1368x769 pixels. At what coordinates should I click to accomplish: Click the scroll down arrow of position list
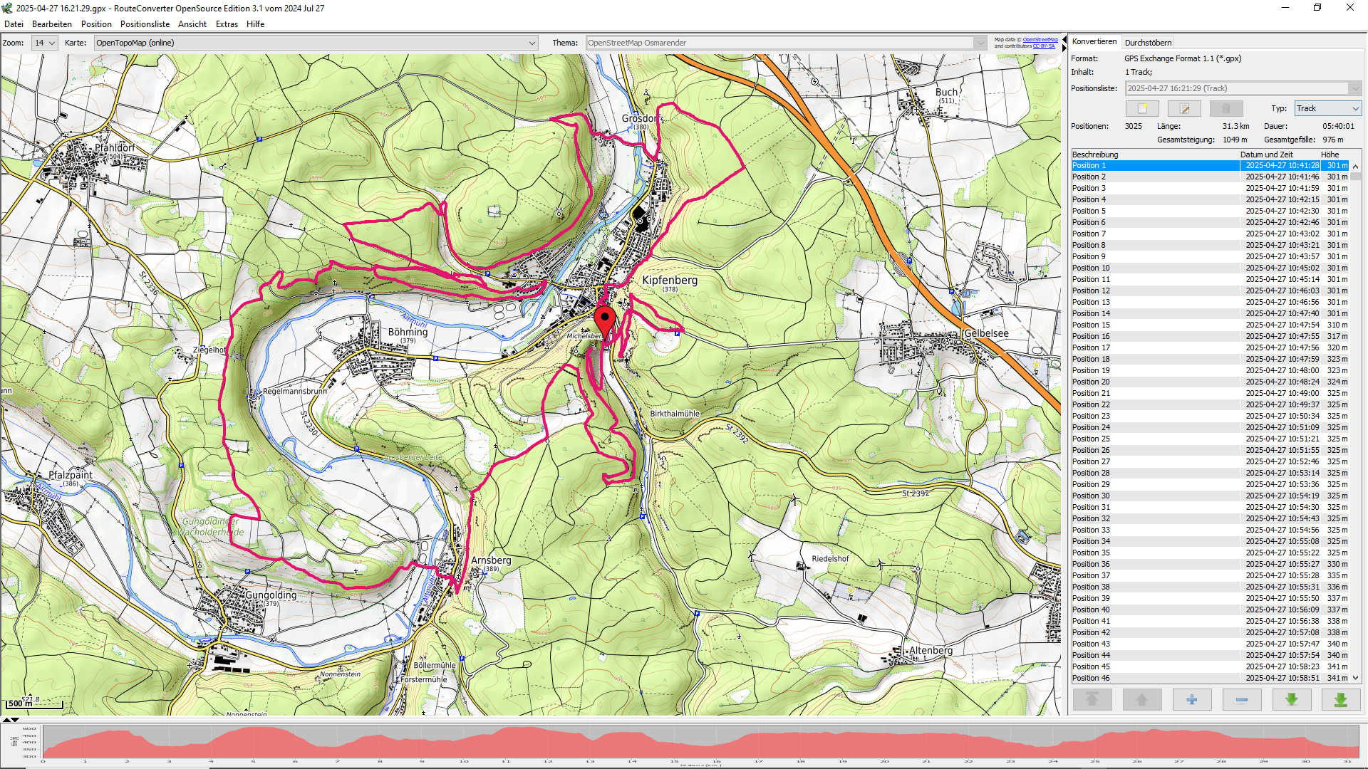1356,678
